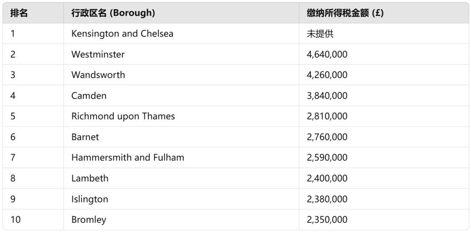Click the 缴纳所得税金额 (£) column header
This screenshot has height=233, width=471.
(384, 13)
